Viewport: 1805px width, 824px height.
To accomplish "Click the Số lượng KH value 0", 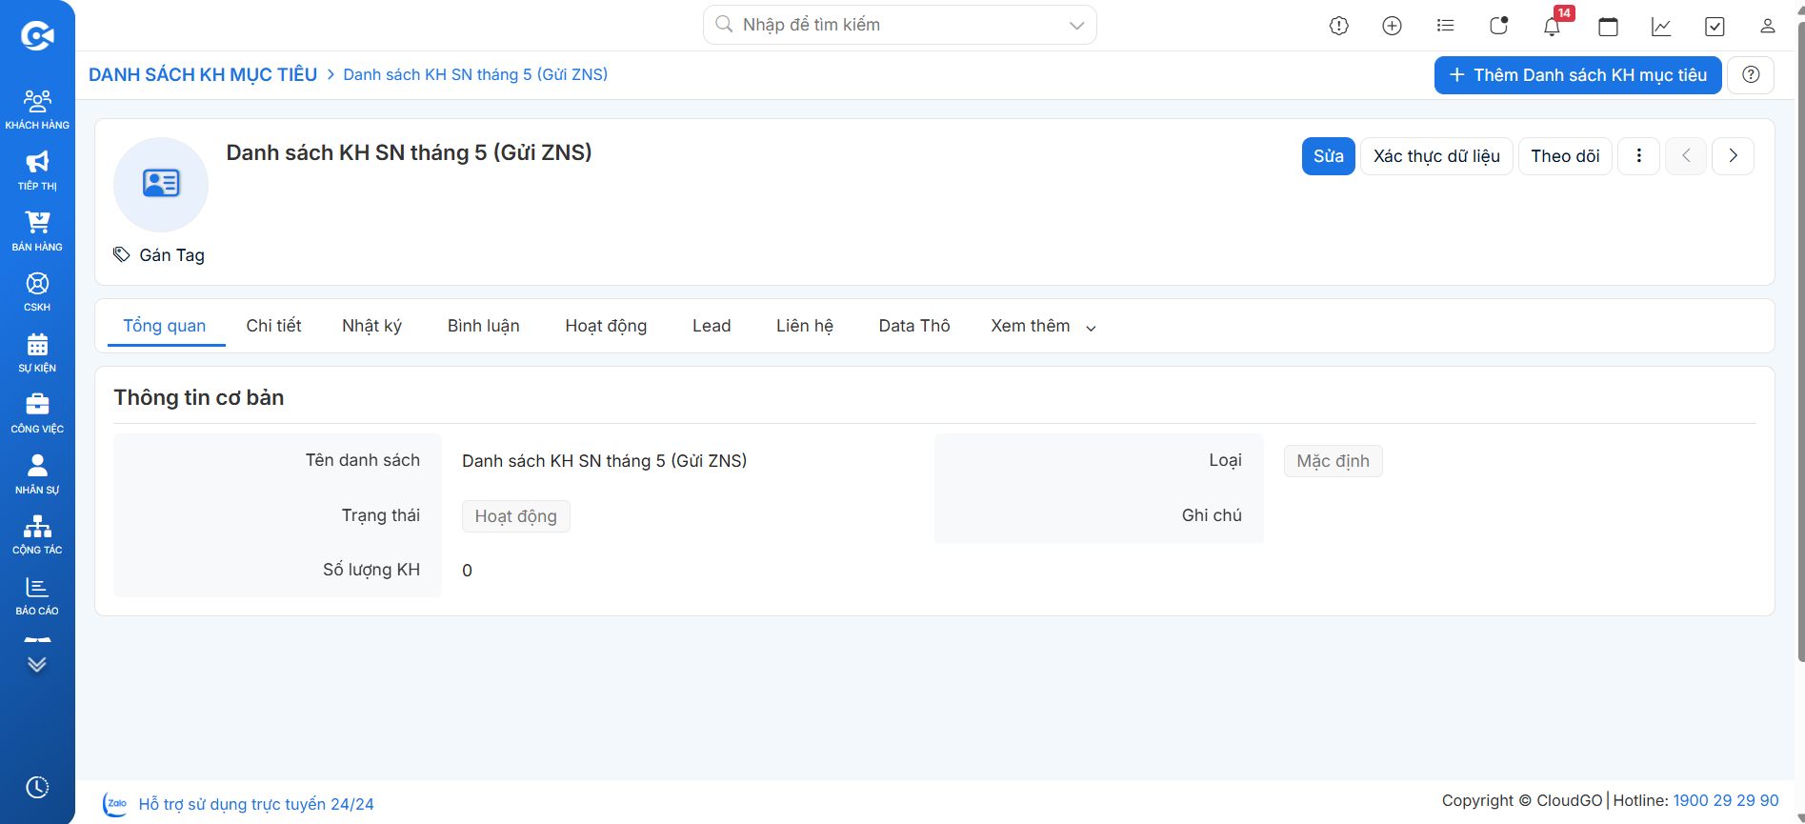I will click(467, 571).
